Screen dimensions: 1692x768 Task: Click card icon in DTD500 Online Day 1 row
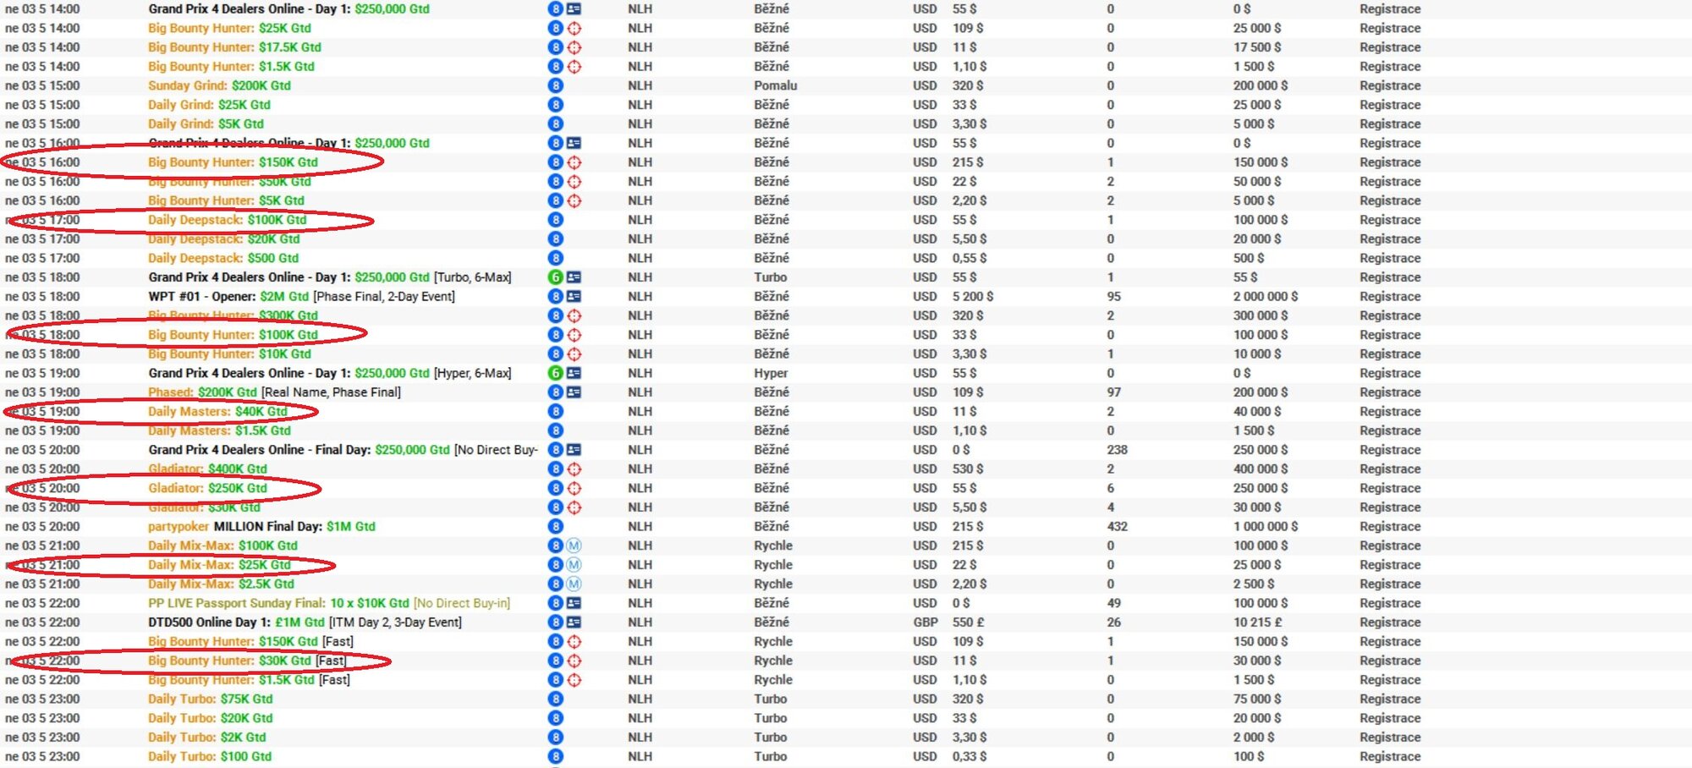[574, 623]
